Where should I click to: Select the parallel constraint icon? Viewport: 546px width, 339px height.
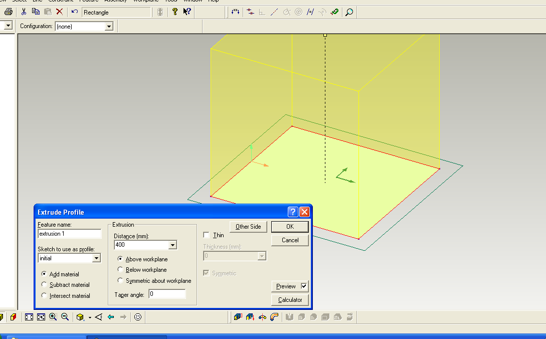tap(310, 12)
